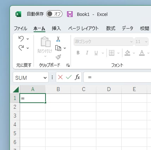Expand the Undo history dropdown arrow
Viewport: 151px width, 150px height.
pyautogui.click(x=28, y=39)
